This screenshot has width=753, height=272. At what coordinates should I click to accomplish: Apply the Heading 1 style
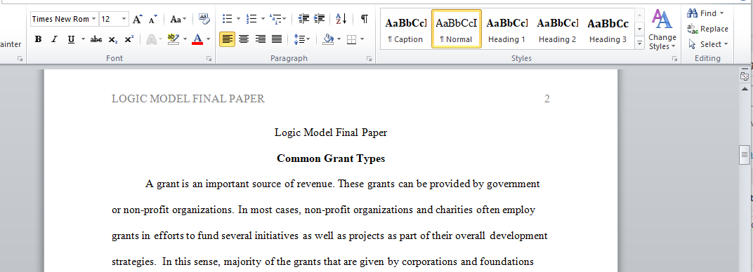(506, 29)
